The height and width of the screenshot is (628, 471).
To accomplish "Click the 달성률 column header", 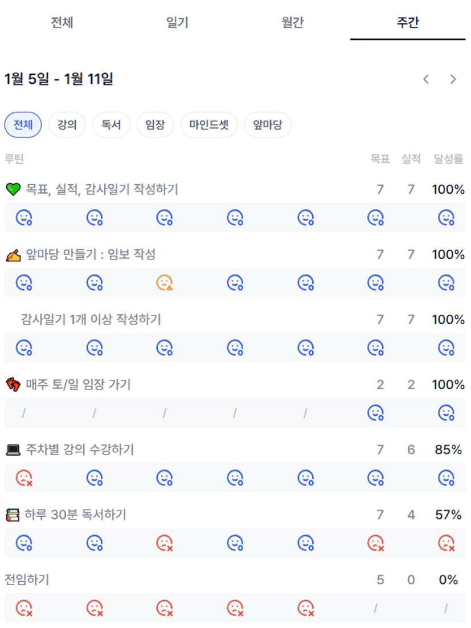I will pyautogui.click(x=448, y=159).
